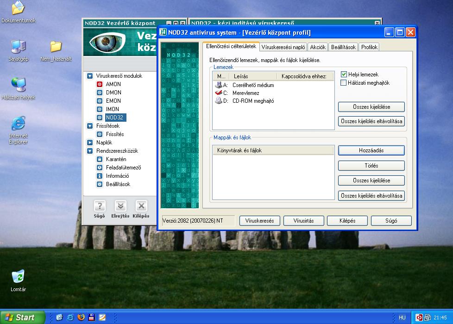The image size is (453, 324).
Task: Click the Súgó question-mark icon in control center
Action: click(100, 206)
